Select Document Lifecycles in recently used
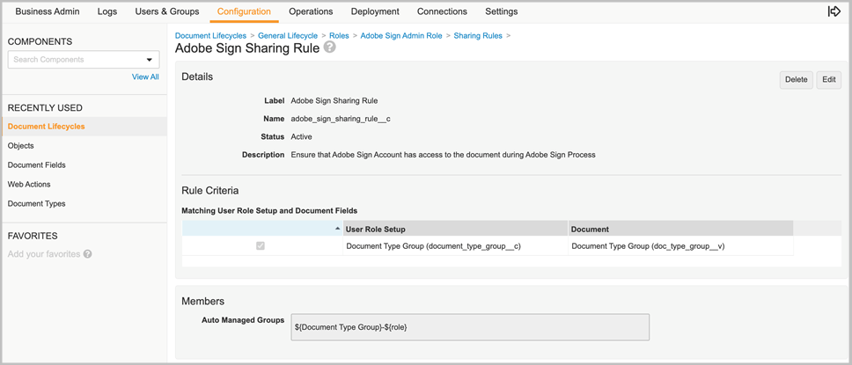The image size is (852, 365). coord(47,127)
